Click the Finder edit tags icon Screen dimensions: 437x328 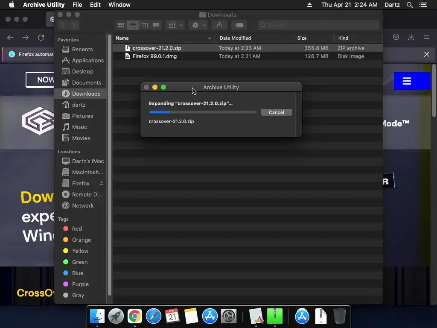(x=239, y=25)
